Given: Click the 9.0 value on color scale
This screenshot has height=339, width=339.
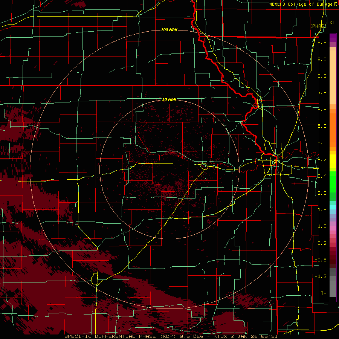Looking at the screenshot, I should (x=322, y=59).
